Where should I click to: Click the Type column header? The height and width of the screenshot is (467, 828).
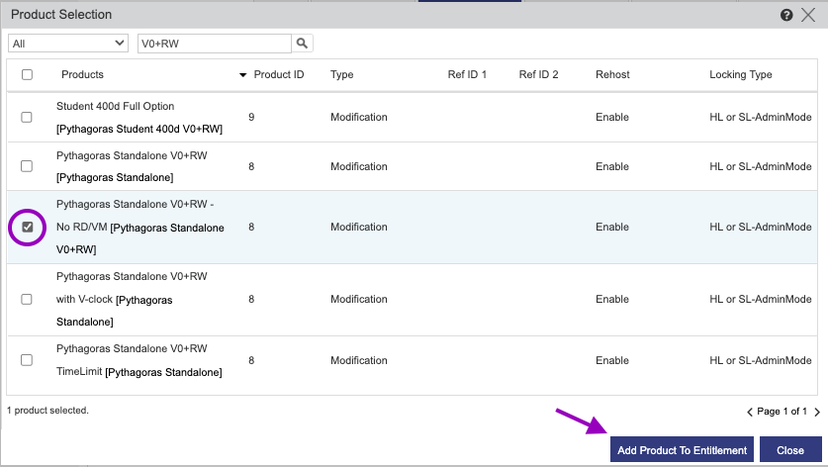[341, 74]
